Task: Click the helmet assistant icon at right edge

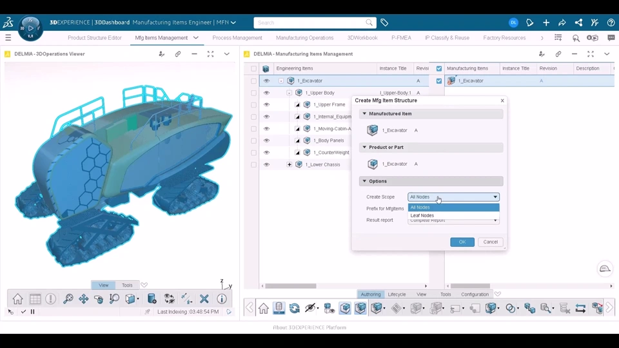Action: click(605, 269)
